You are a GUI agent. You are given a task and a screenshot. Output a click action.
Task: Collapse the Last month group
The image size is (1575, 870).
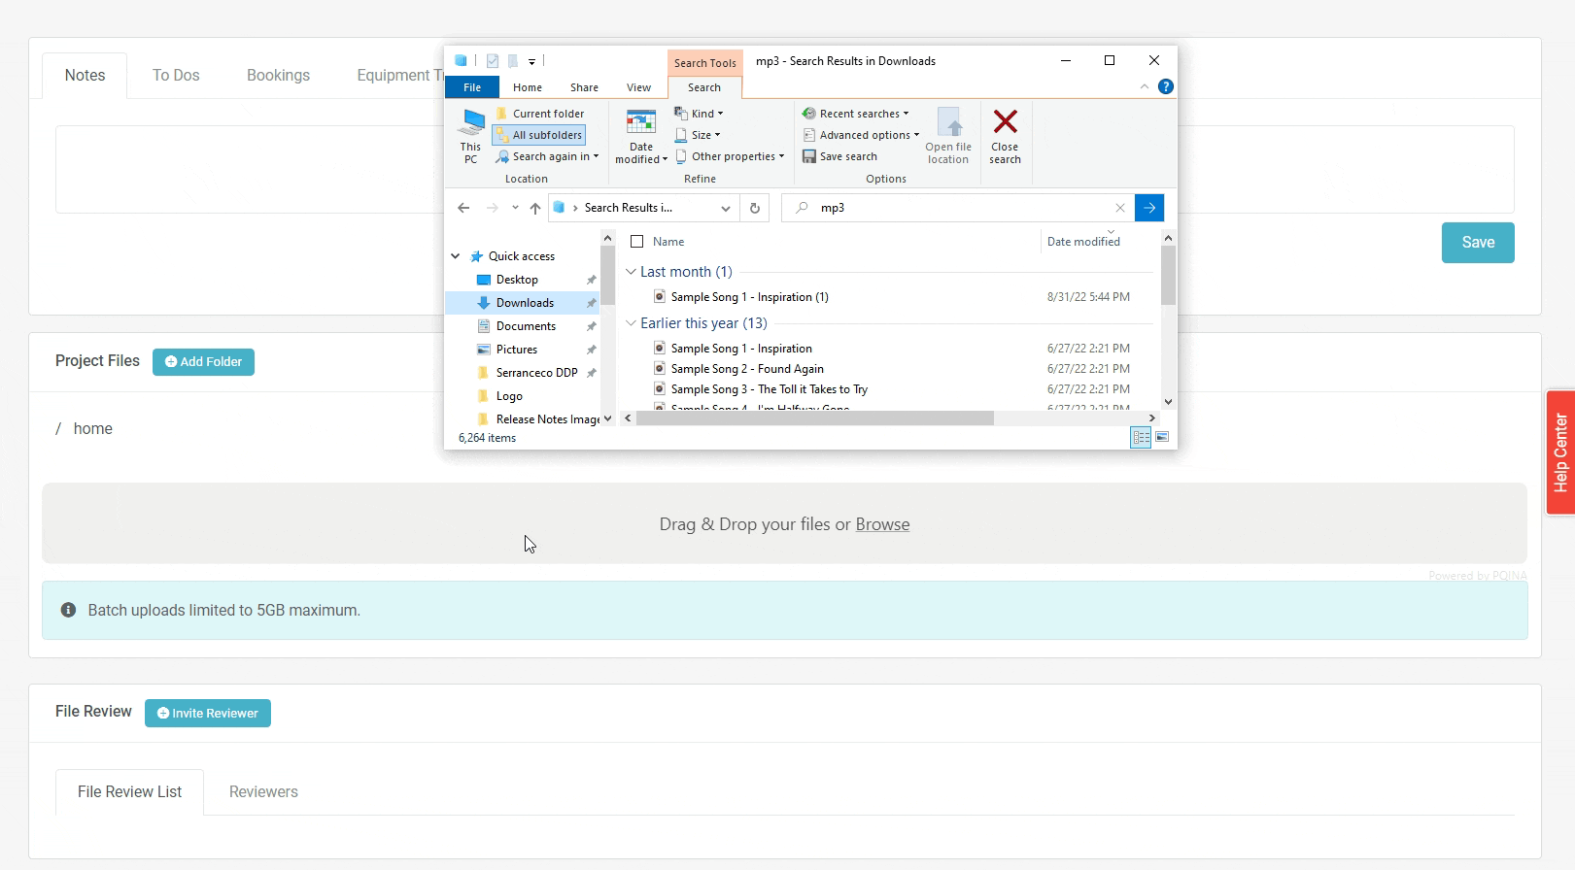coord(631,272)
